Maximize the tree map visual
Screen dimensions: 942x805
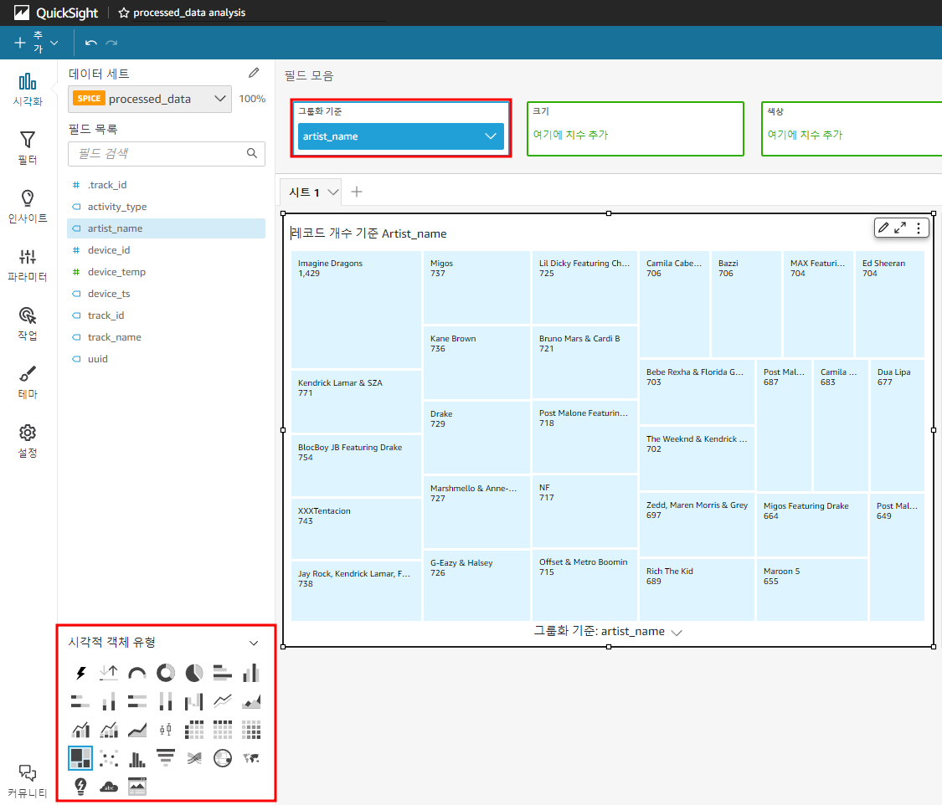pyautogui.click(x=900, y=228)
